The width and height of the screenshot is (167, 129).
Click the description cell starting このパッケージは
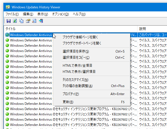coord(152,35)
